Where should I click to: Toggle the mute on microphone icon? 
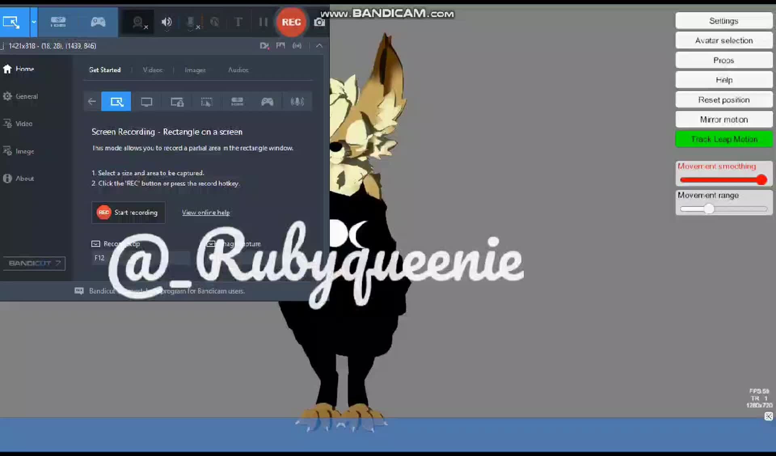191,22
